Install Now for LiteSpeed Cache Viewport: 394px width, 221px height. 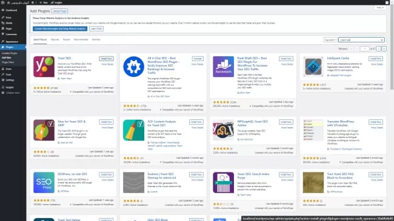[376, 59]
